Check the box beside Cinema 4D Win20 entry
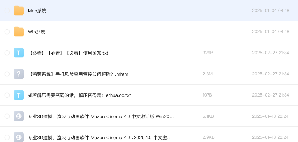 [7, 116]
